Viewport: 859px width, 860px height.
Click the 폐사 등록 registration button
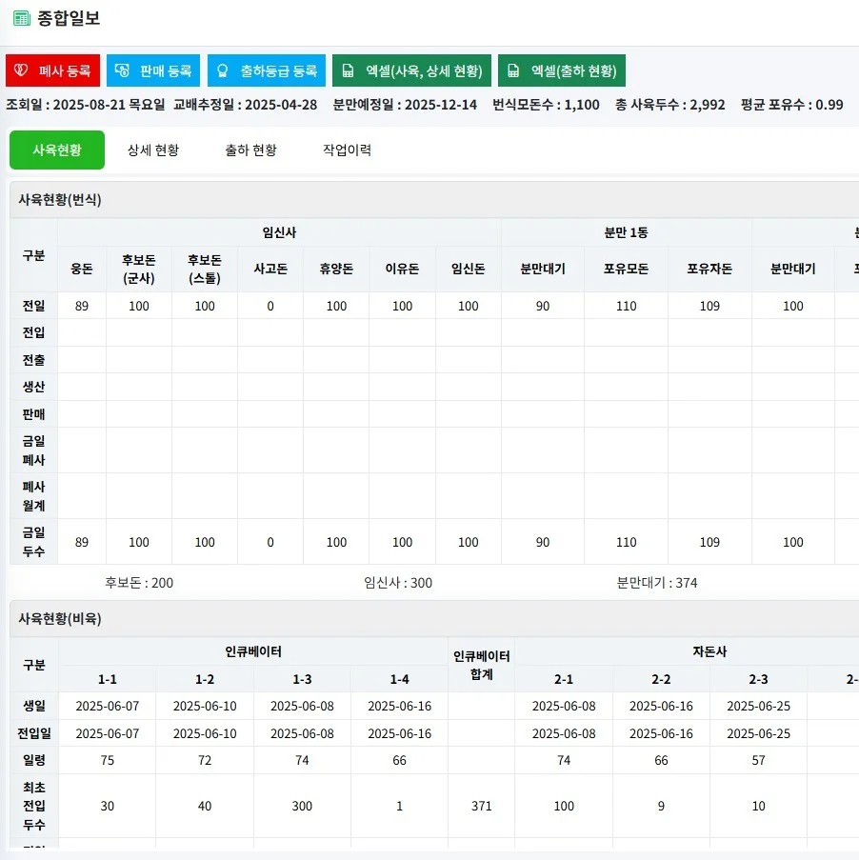52,70
